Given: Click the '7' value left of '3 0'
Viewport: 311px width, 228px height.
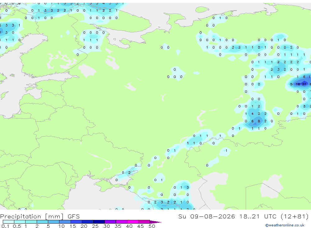Looking at the screenshot, I should [x=1, y=33].
